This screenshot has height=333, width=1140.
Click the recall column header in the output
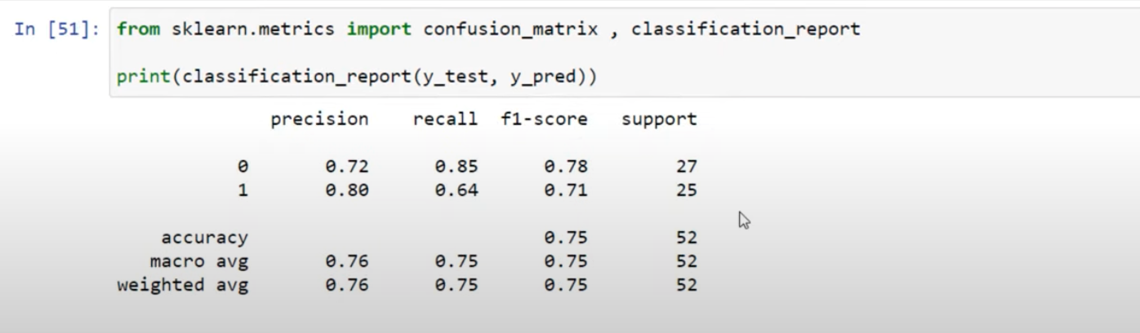coord(445,119)
